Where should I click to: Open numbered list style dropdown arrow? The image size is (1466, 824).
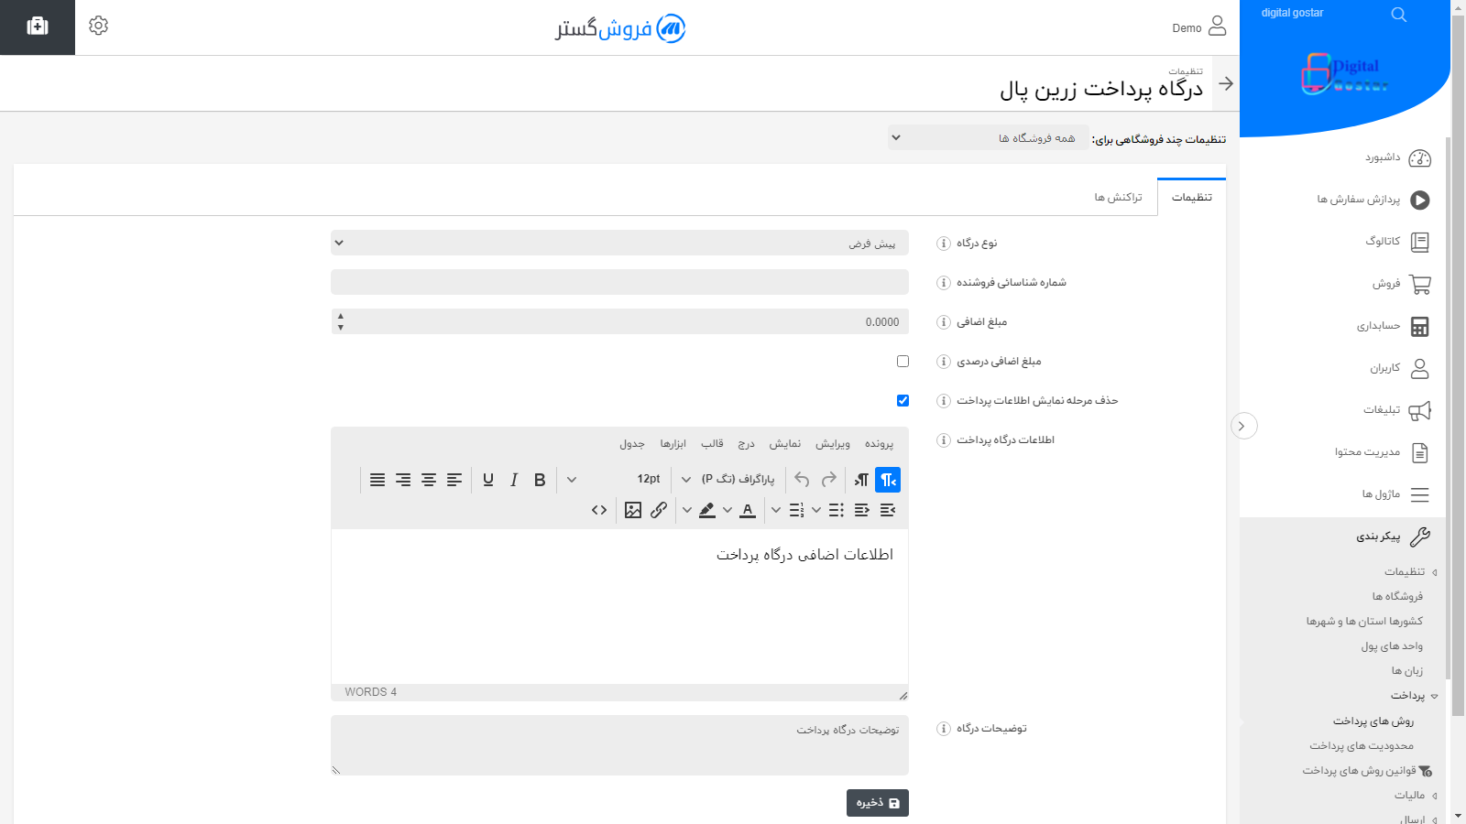coord(776,510)
